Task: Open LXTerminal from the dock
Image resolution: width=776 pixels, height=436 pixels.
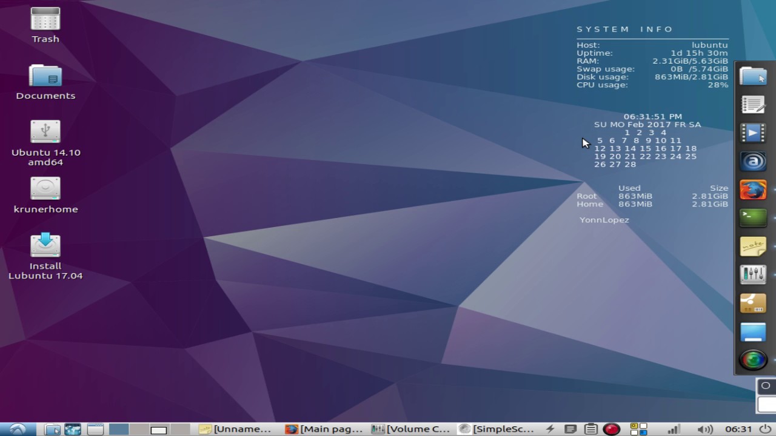Action: 753,217
